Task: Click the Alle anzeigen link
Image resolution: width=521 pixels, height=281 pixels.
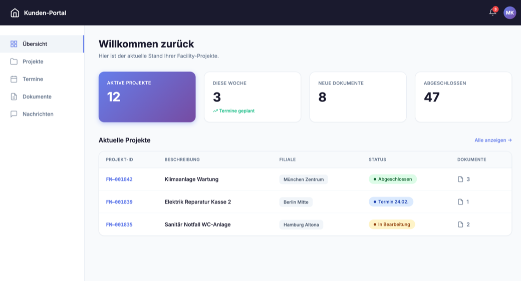Action: click(x=493, y=140)
